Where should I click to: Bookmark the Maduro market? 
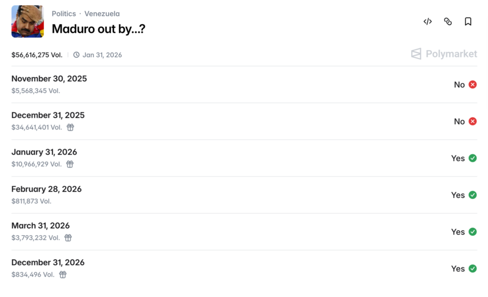(x=468, y=21)
